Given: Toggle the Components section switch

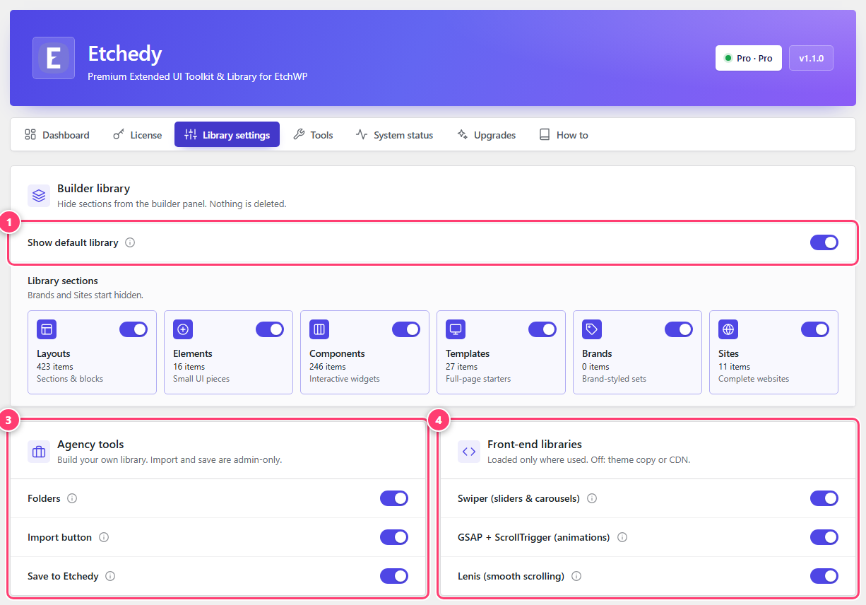Looking at the screenshot, I should 406,329.
